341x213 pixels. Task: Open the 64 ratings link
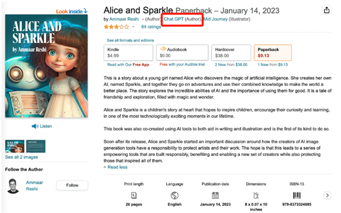(x=151, y=27)
